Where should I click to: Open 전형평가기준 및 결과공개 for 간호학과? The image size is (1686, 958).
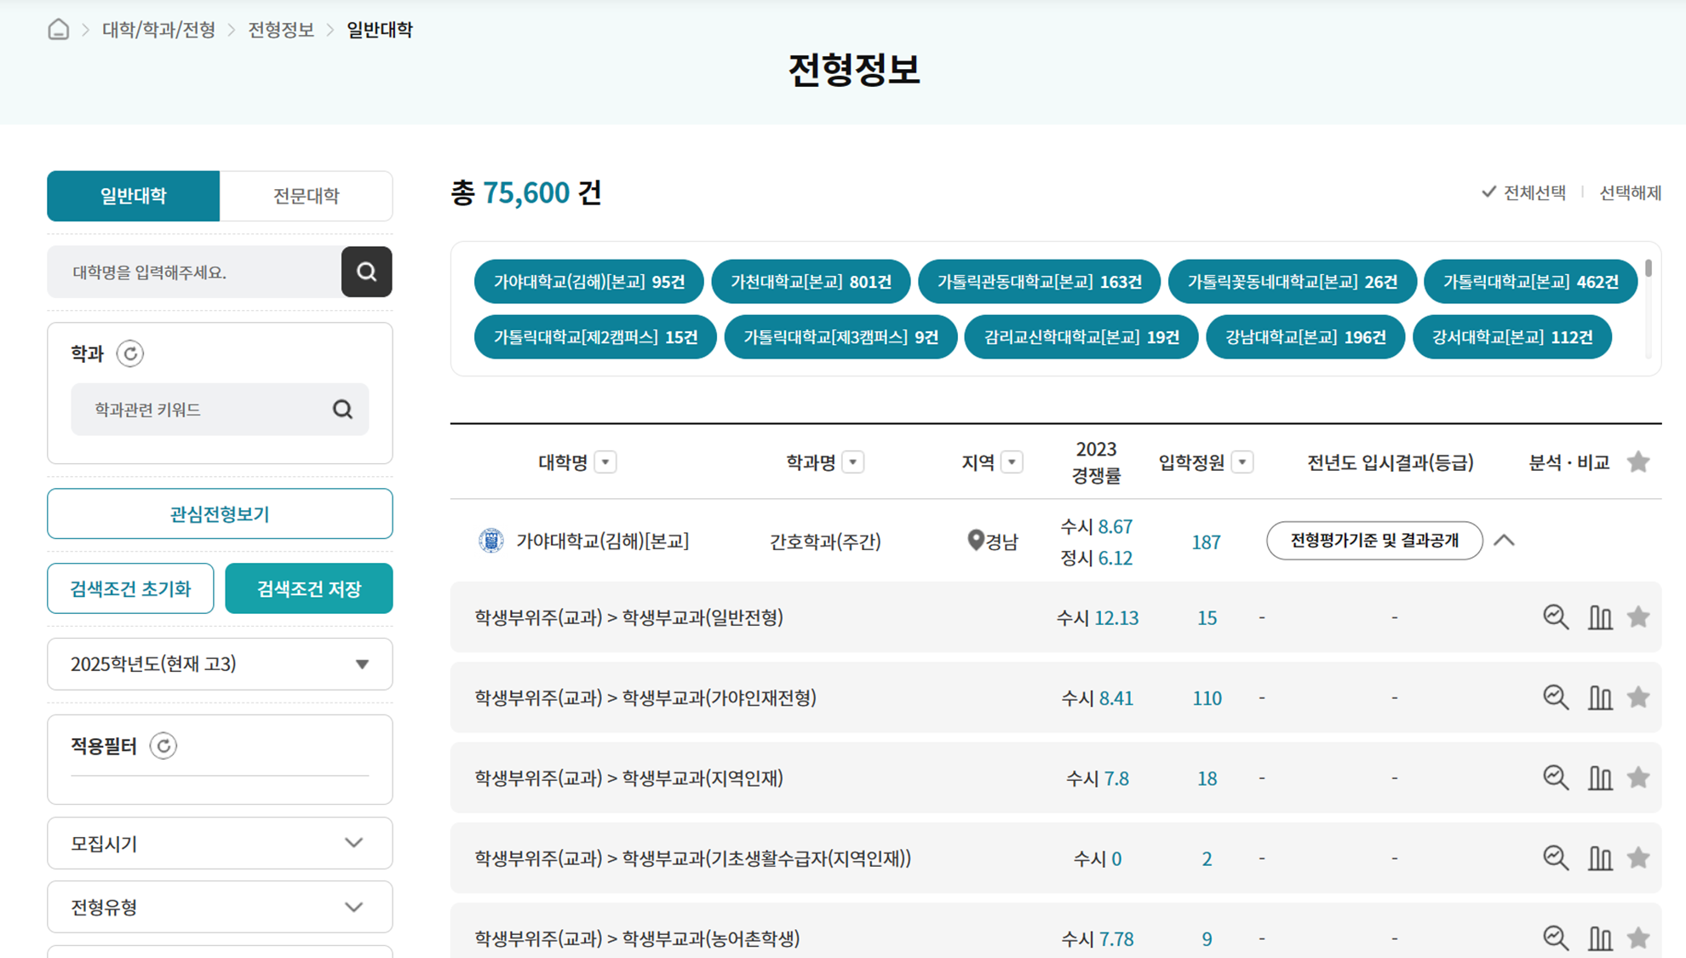(1373, 540)
